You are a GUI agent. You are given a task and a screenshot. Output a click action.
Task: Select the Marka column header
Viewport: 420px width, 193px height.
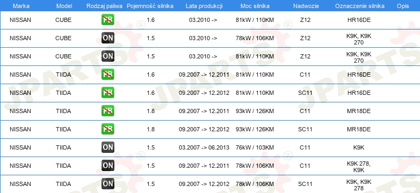(21, 6)
